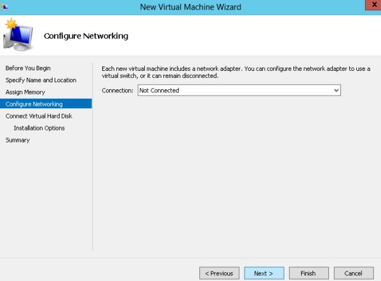
Task: Click the Finish button
Action: tap(308, 273)
